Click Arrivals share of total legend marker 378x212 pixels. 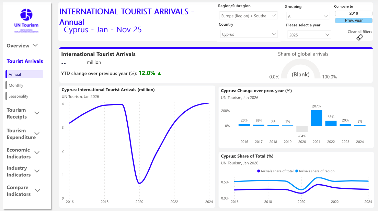(x=259, y=171)
